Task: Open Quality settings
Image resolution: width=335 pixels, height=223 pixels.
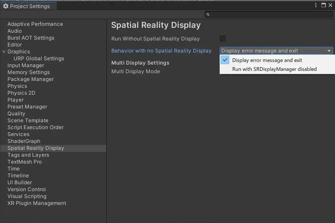Action: click(16, 113)
